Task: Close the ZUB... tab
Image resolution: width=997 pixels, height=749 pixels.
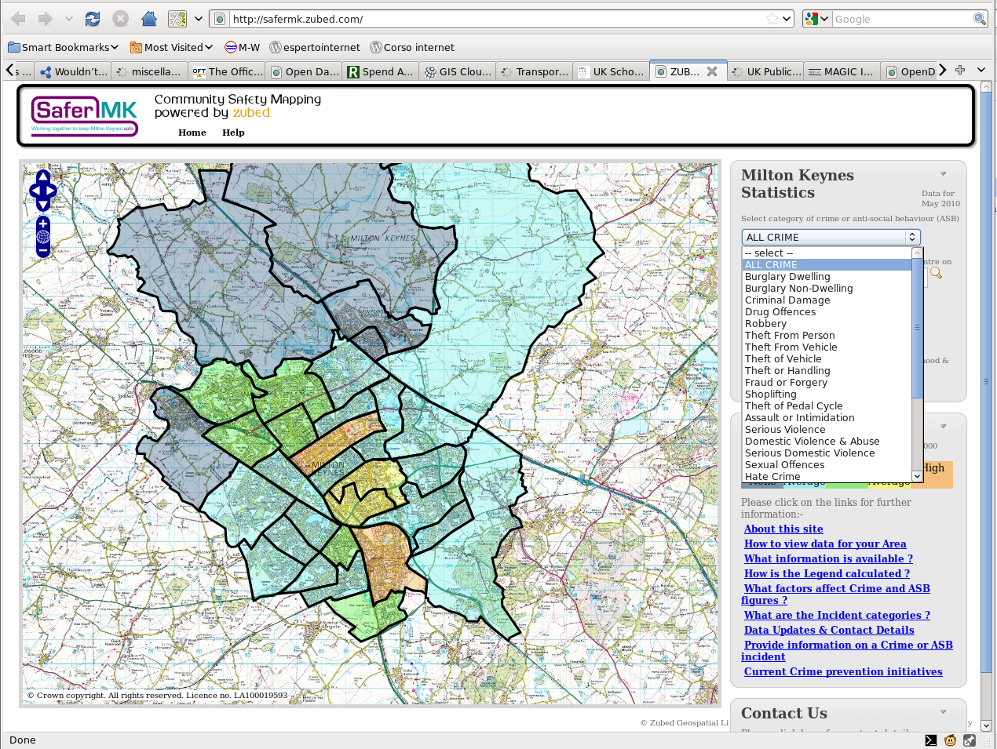Action: click(x=712, y=71)
